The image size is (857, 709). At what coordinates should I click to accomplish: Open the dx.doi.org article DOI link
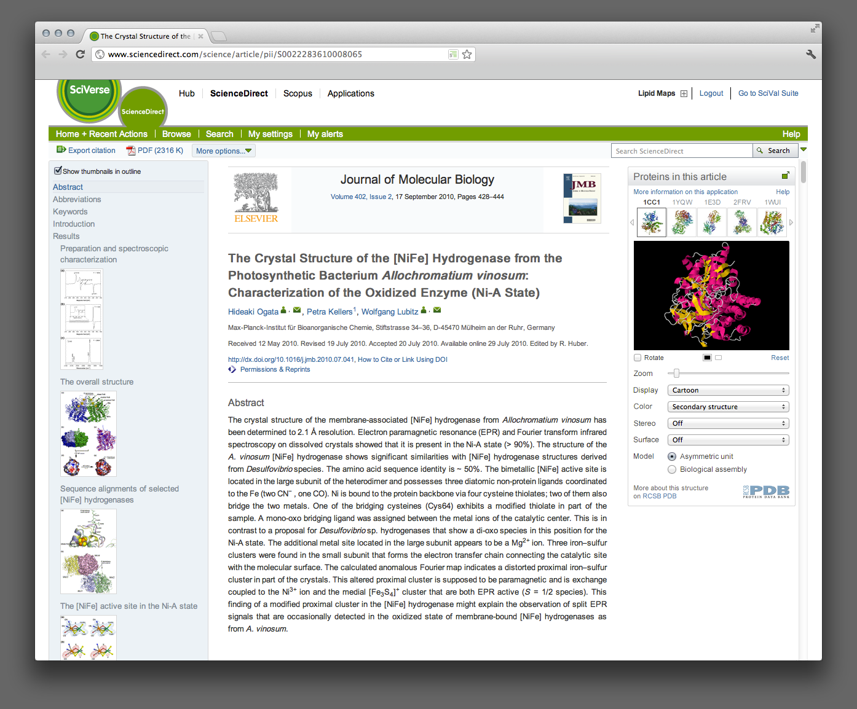point(291,359)
